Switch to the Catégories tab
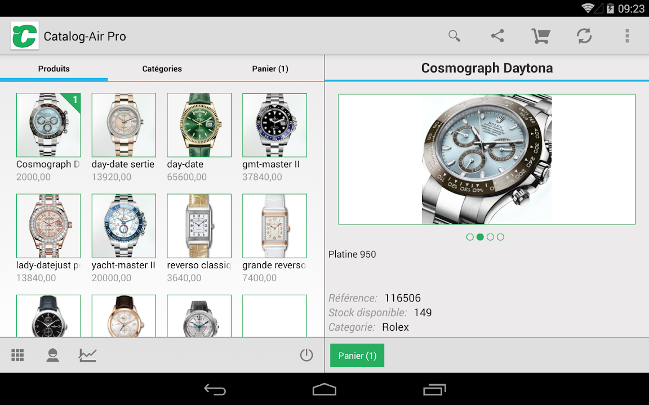The width and height of the screenshot is (649, 405). [162, 69]
